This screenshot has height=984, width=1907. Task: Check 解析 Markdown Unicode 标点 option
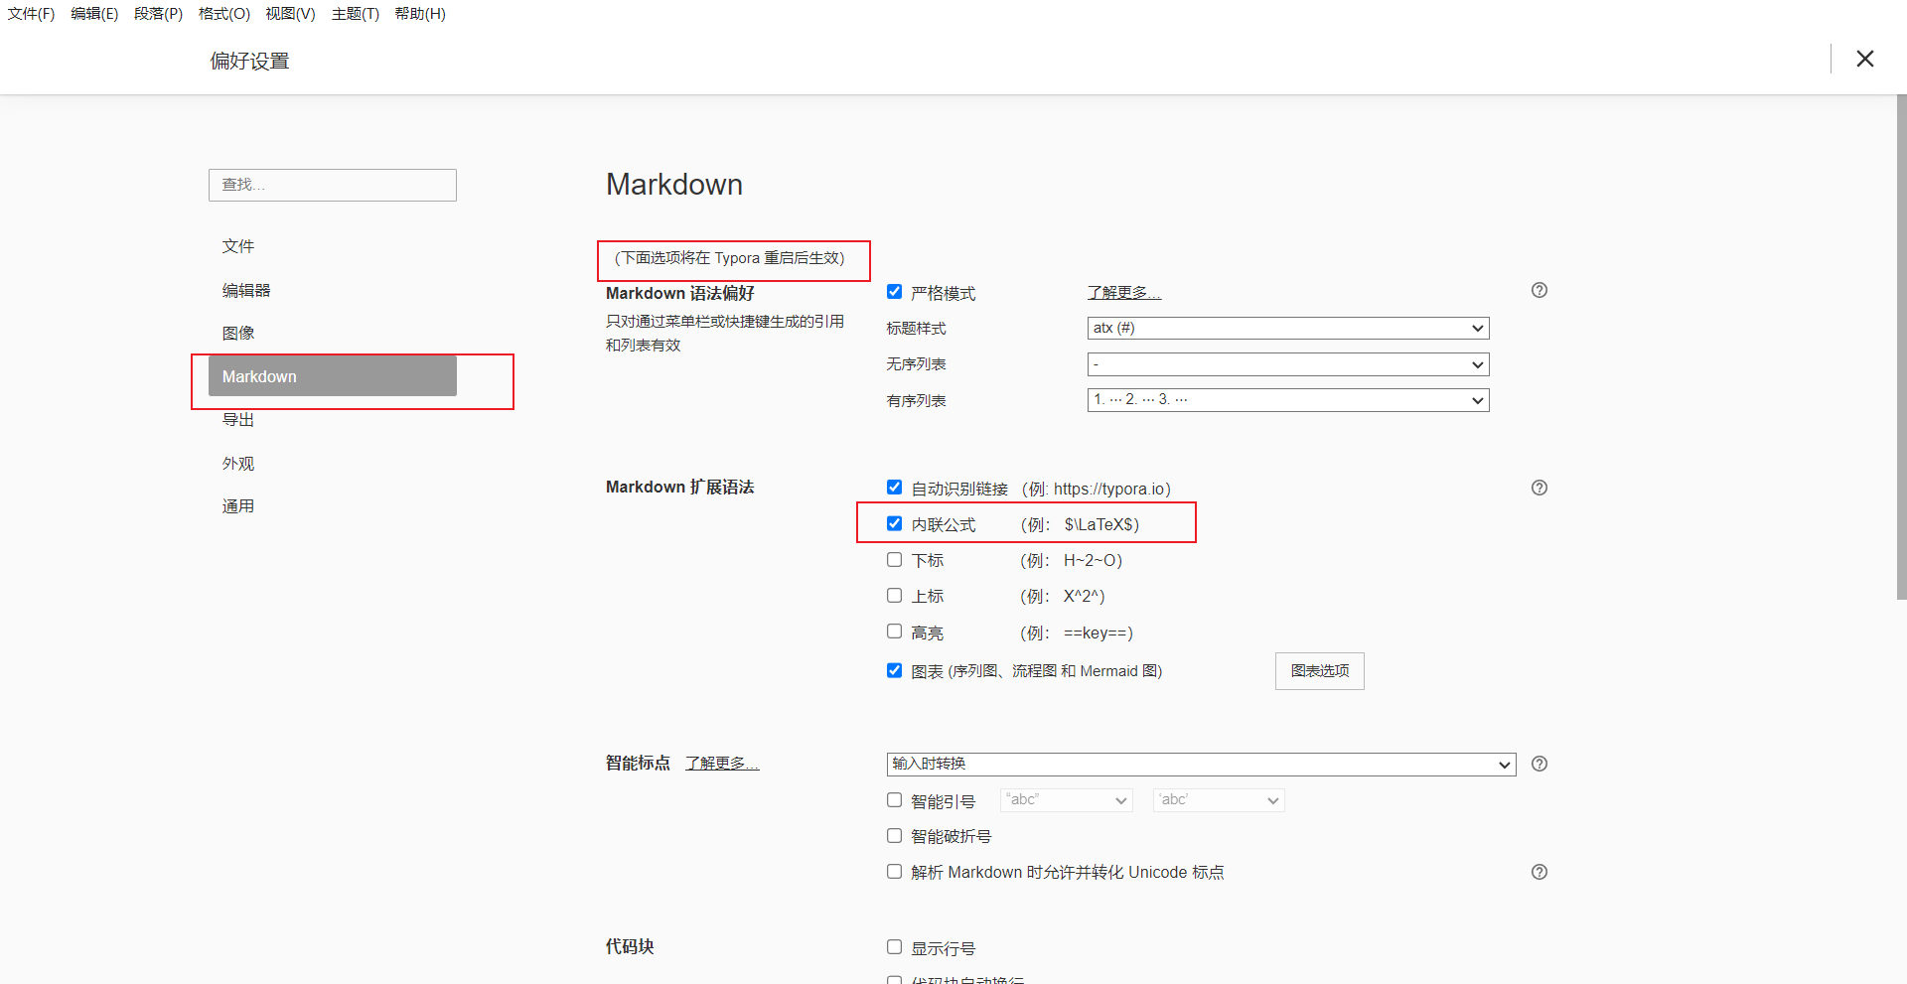894,872
